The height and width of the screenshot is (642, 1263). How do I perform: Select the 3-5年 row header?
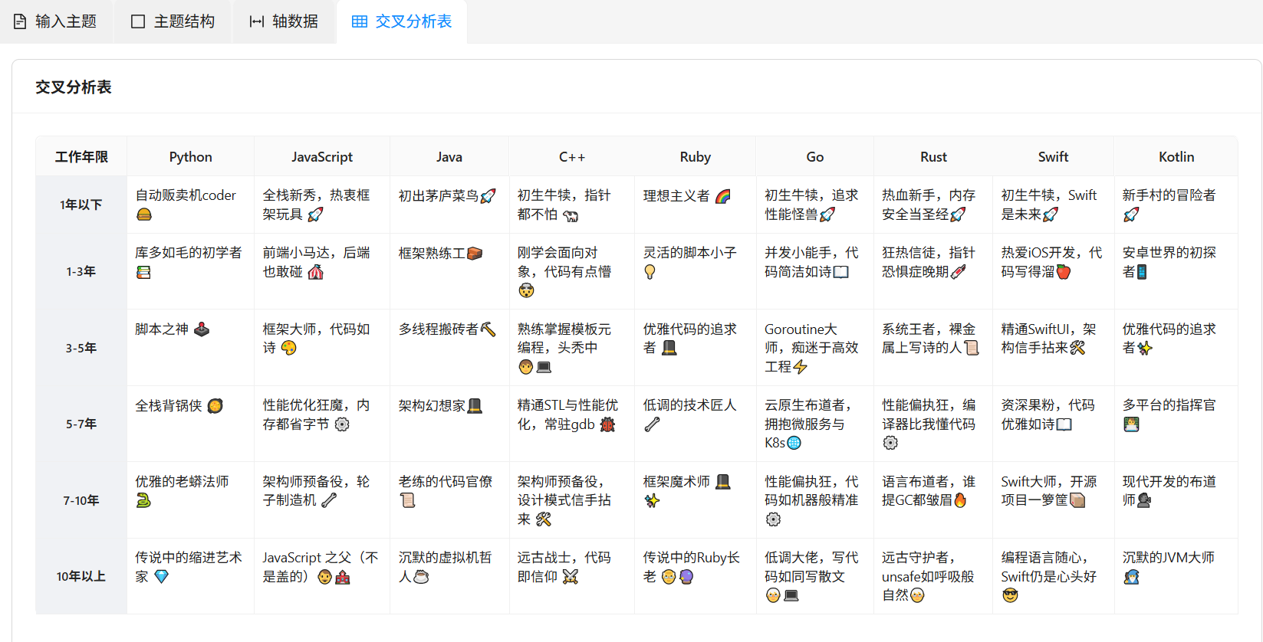(81, 348)
